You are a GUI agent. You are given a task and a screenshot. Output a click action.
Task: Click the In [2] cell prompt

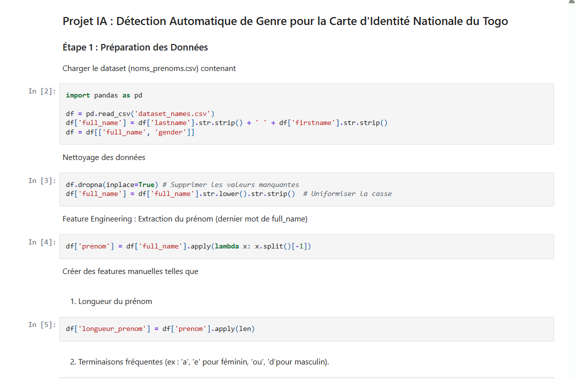42,91
